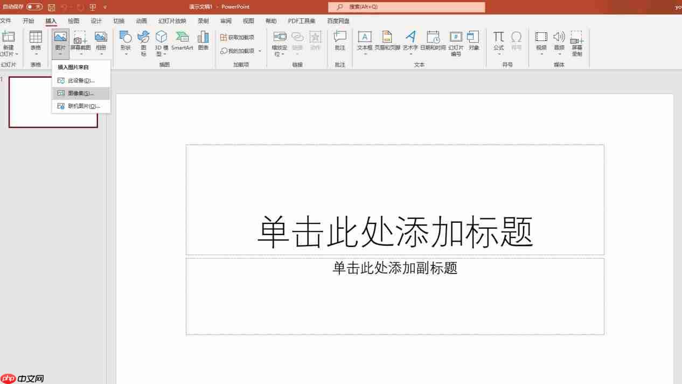Click the Undo arrow in quick access toolbar
682x384 pixels.
coord(65,7)
